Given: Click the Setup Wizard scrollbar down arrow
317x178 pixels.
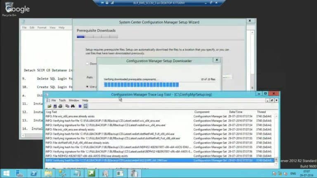Looking at the screenshot, I should pos(252,88).
